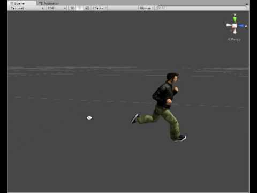Screen dimensions: 257x193
Task: Click the white eye gizmo in scene
Action: 89,118
